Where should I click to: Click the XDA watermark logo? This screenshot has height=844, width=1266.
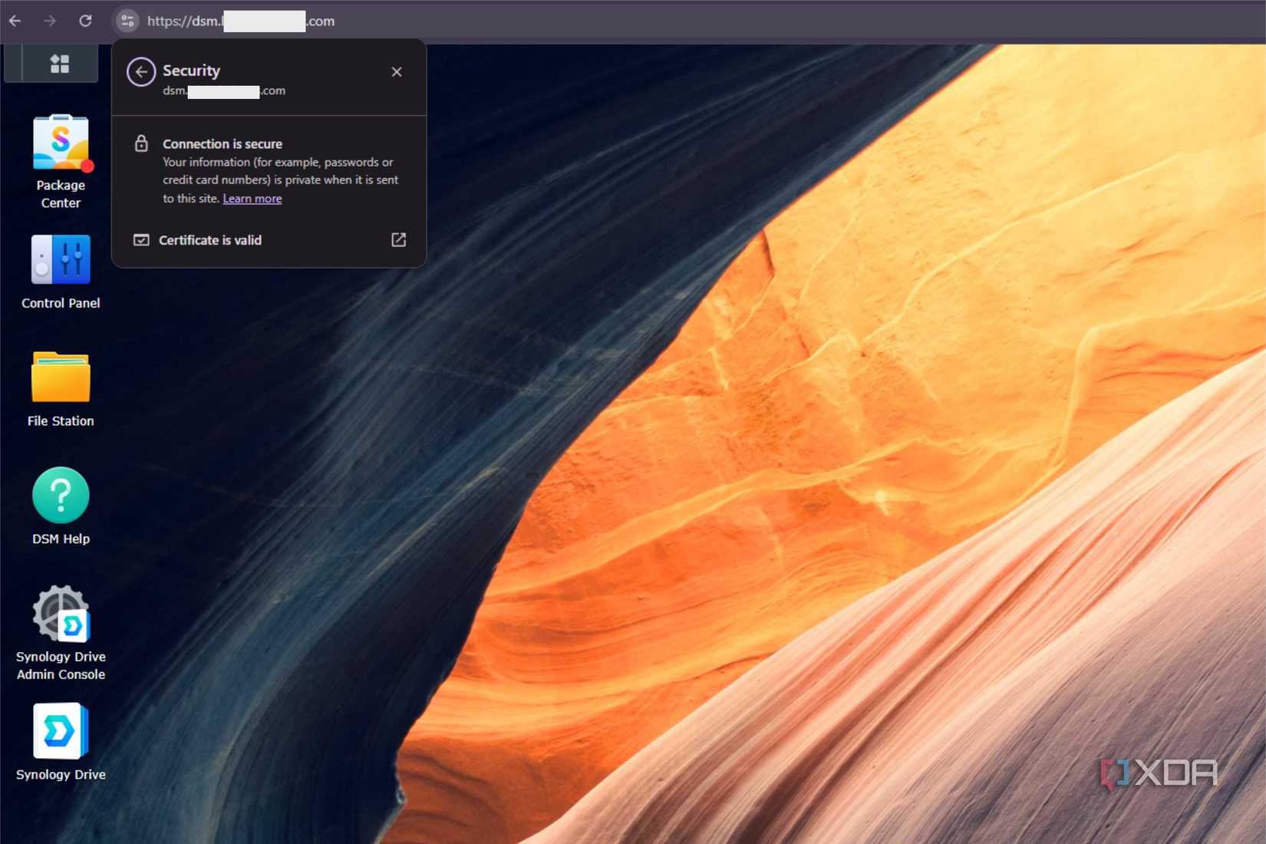coord(1159,773)
